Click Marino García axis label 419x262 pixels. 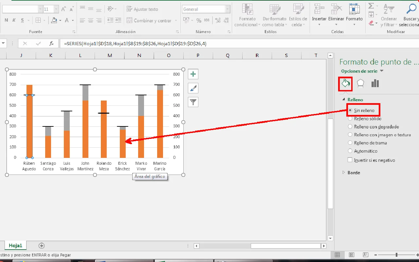(x=160, y=166)
